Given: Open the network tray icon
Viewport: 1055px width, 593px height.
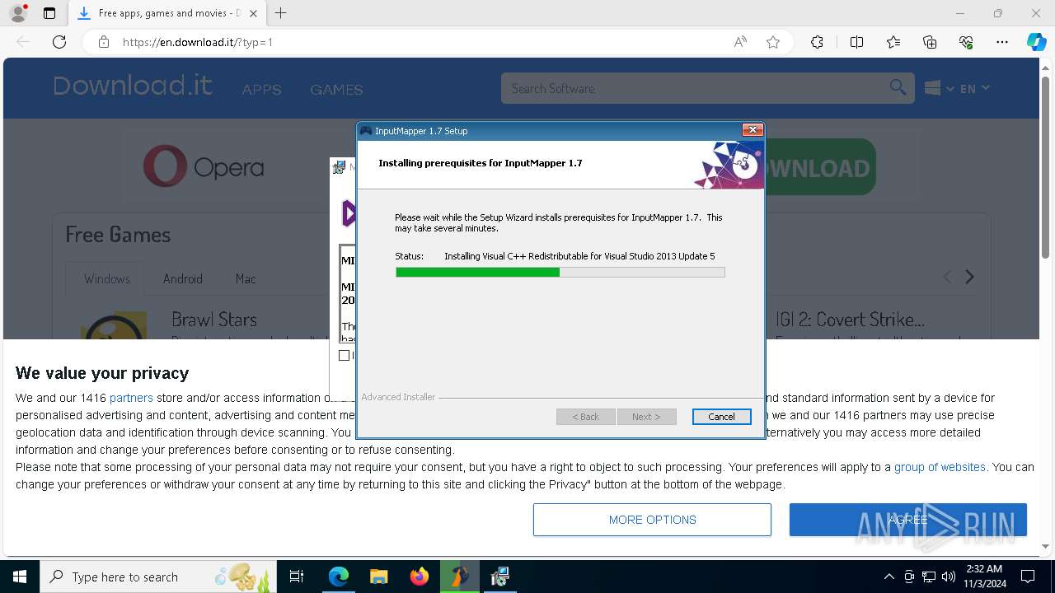Looking at the screenshot, I should click(x=929, y=577).
